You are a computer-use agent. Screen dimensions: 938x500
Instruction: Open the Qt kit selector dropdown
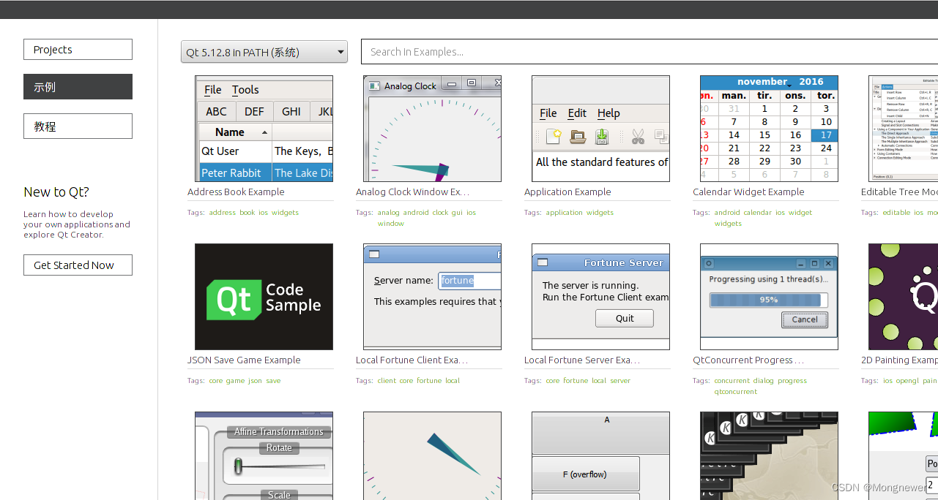tap(264, 51)
